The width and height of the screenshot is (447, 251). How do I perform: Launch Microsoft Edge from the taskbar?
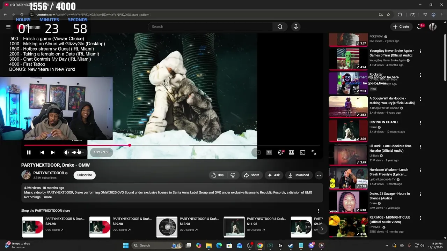[x=219, y=245]
